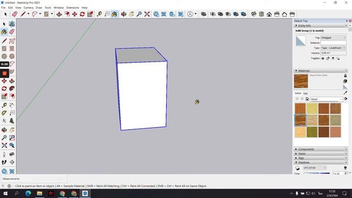The height and width of the screenshot is (198, 352).
Task: Select the Protractor tool in left toolbar
Action: point(4,113)
